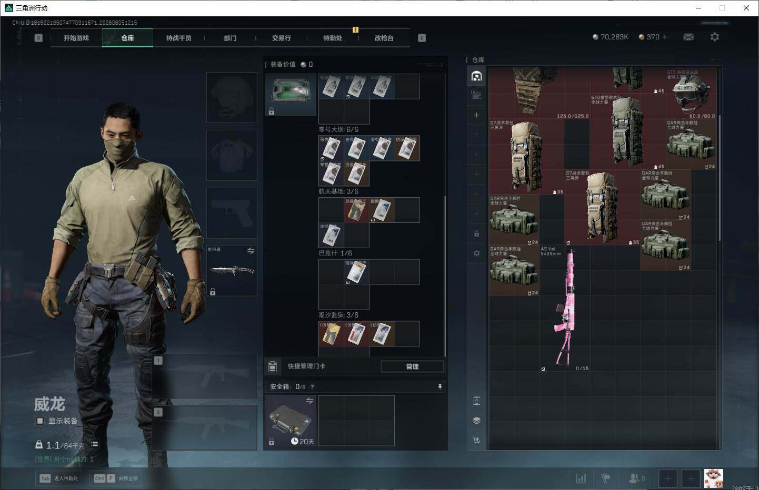Select the pink AS Val rifle
The width and height of the screenshot is (759, 490).
point(565,309)
